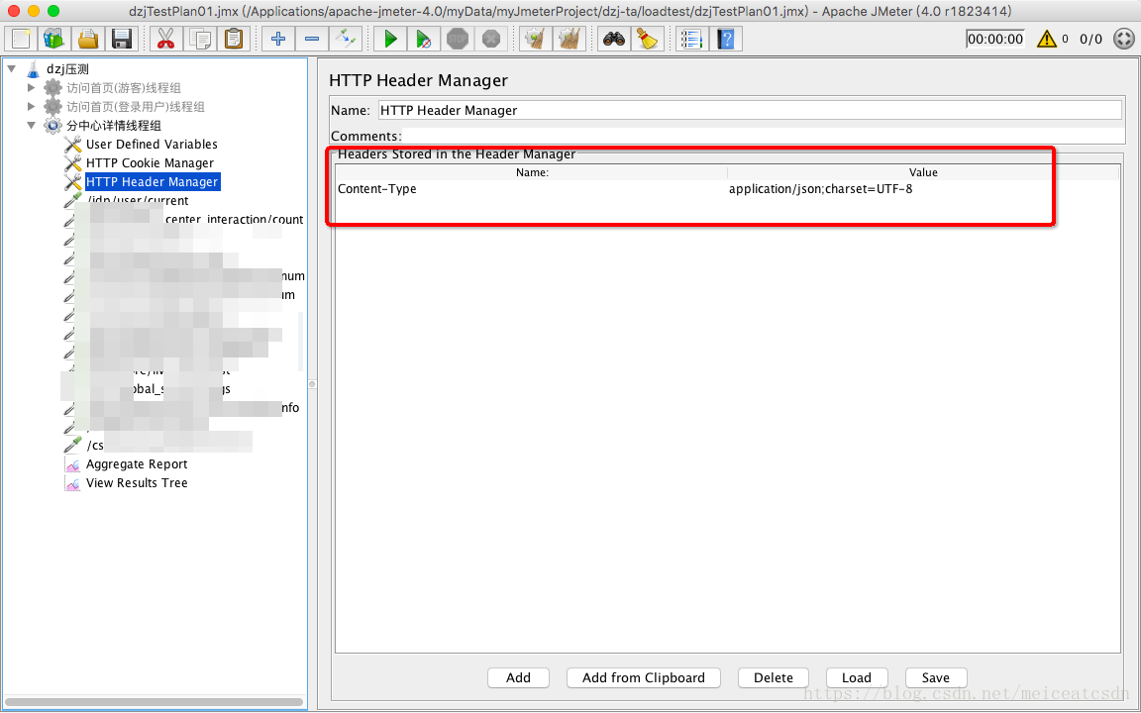The image size is (1141, 713).
Task: Click the Toggle enable/disable icon
Action: [x=346, y=39]
